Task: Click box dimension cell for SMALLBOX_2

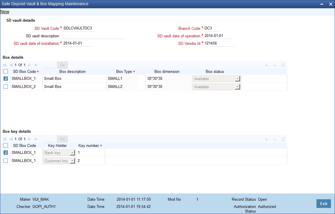Action: (x=169, y=86)
